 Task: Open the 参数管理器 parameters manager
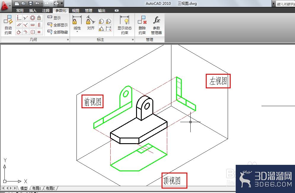[x=156, y=25]
